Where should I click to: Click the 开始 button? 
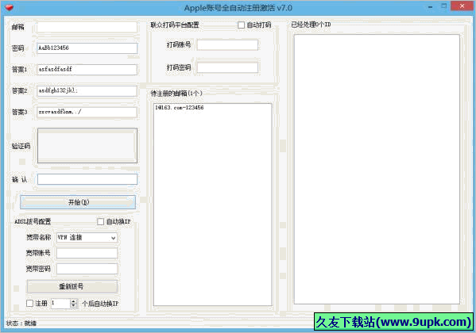click(78, 202)
